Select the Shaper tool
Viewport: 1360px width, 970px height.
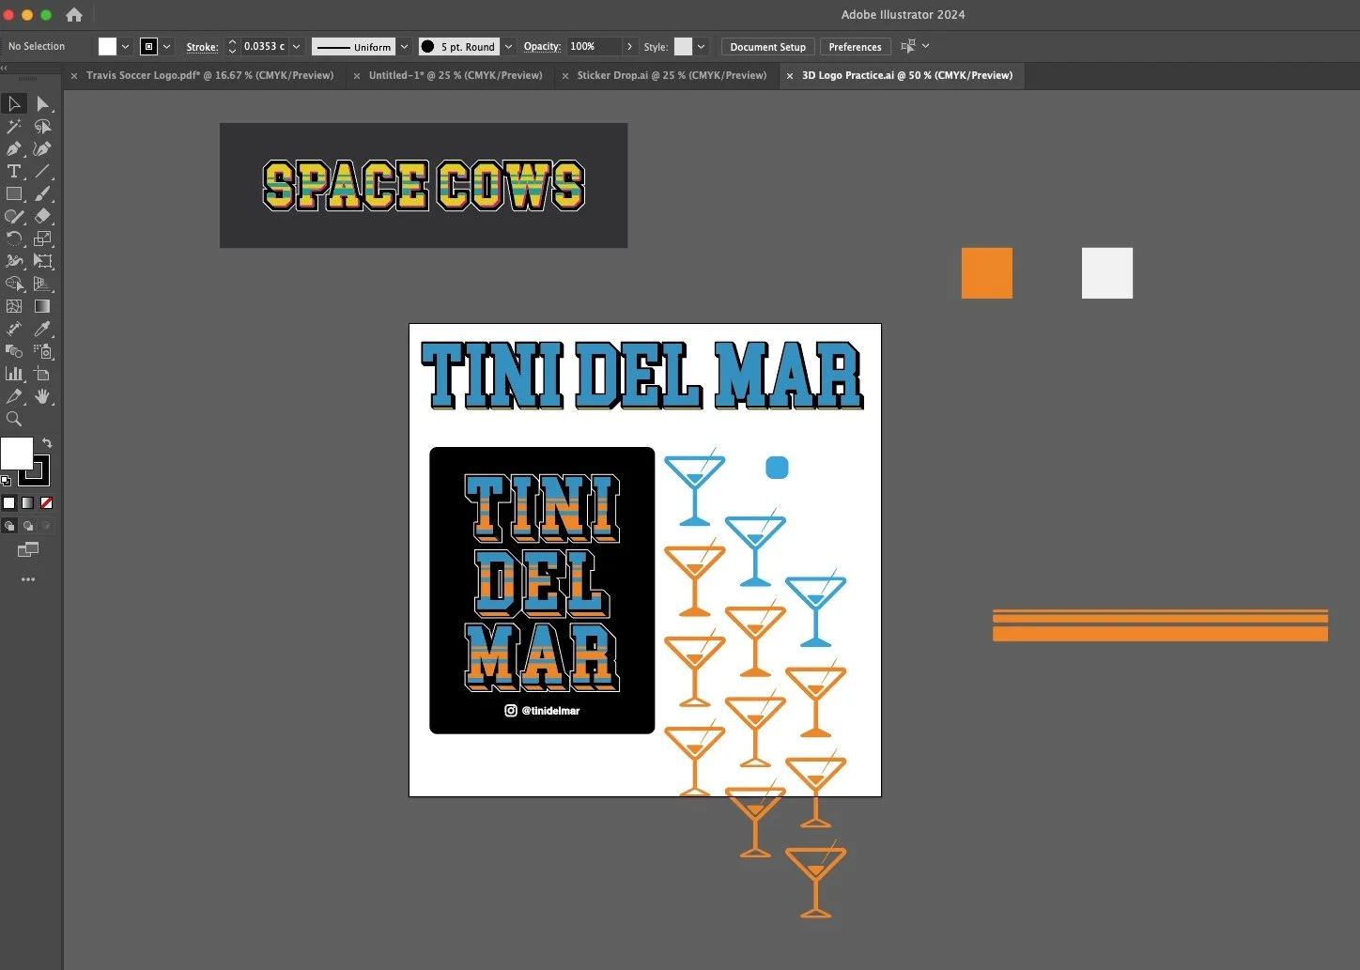(x=14, y=217)
